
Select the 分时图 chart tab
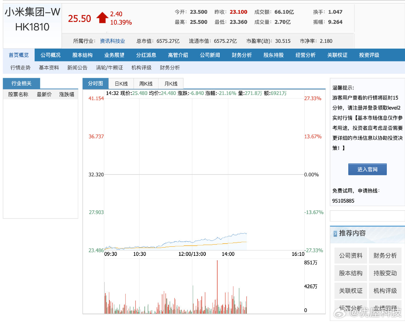[96, 83]
